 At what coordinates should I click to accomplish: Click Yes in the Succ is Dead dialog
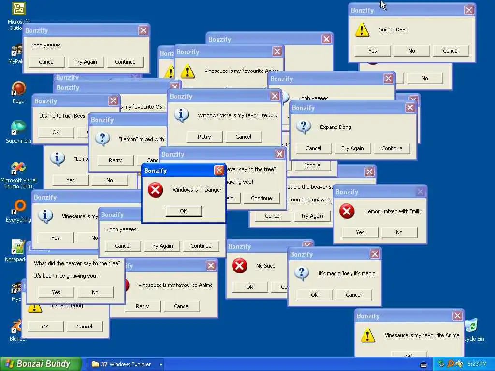coord(373,51)
